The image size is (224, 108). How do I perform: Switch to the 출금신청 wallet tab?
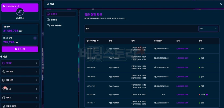[61, 20]
